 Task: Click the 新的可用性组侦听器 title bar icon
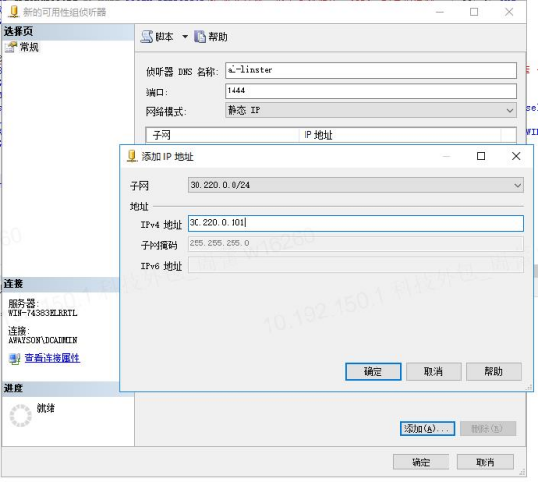tap(14, 12)
